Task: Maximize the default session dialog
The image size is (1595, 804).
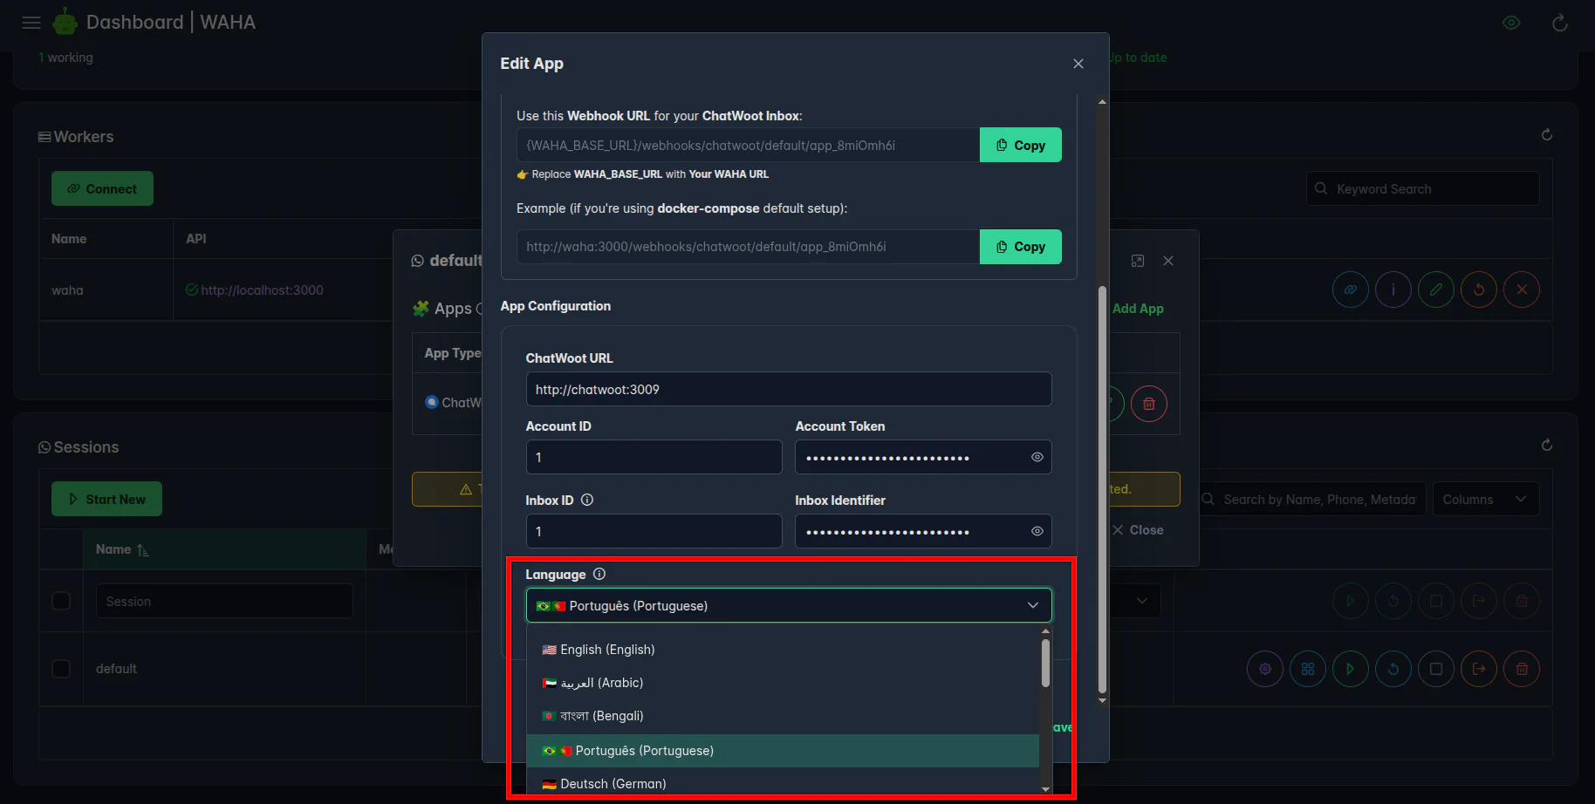Action: (1138, 261)
